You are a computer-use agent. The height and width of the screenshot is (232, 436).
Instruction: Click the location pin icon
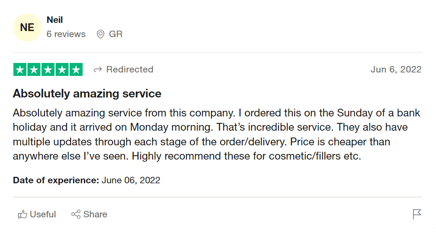coord(100,34)
